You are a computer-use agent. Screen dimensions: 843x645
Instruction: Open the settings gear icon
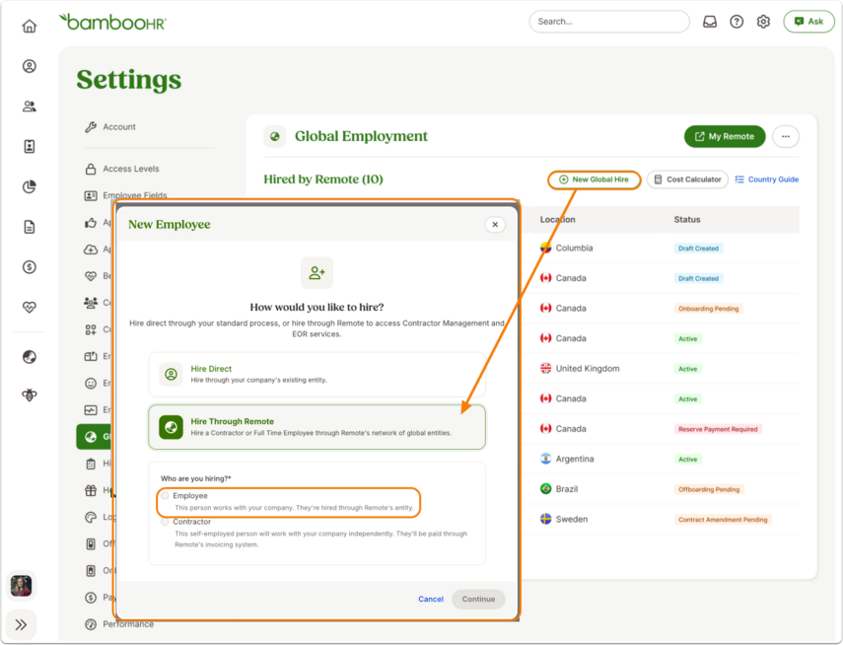point(763,22)
